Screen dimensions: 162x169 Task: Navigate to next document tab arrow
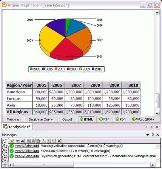point(152,127)
